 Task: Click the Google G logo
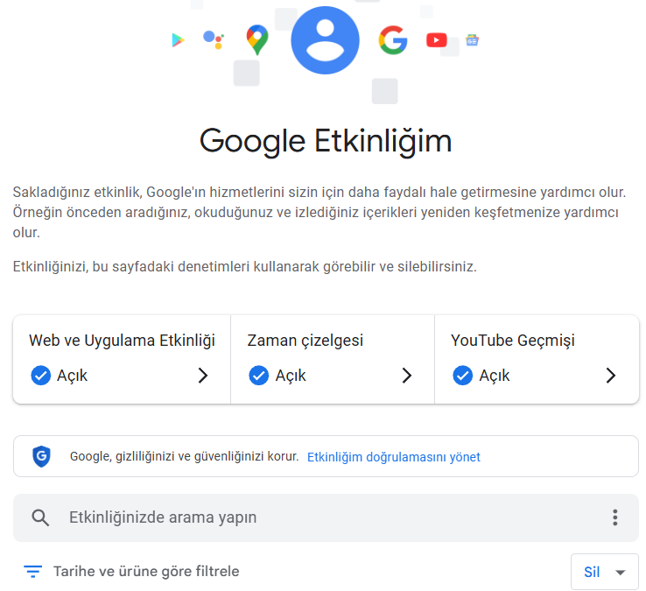(x=393, y=40)
